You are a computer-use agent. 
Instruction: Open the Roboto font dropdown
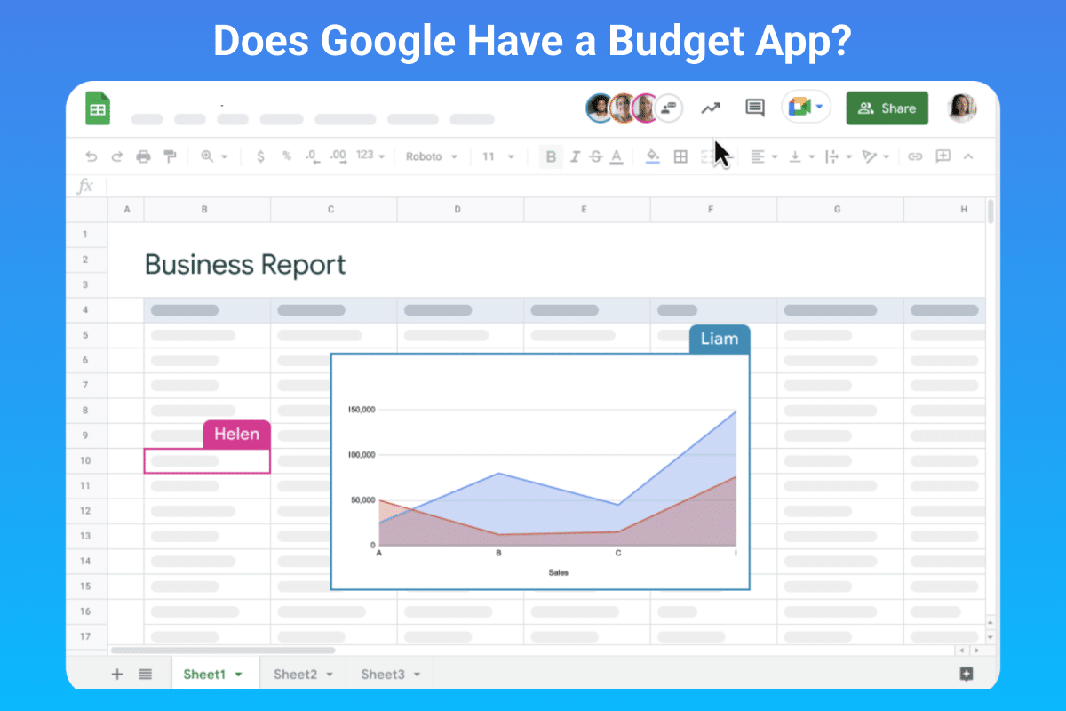coord(432,156)
